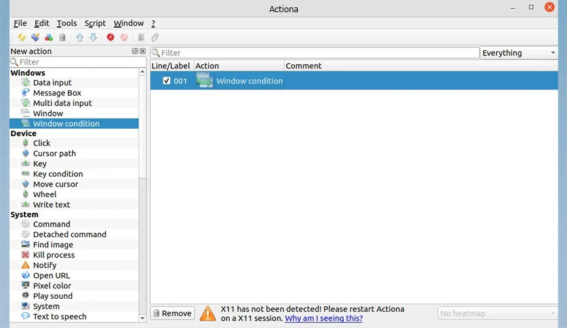This screenshot has width=567, height=328.
Task: Click the red gear execute icon
Action: click(111, 37)
